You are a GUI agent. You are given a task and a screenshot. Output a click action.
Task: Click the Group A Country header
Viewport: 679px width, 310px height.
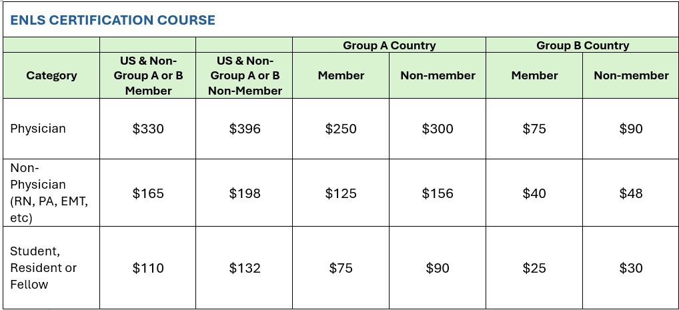tap(389, 45)
